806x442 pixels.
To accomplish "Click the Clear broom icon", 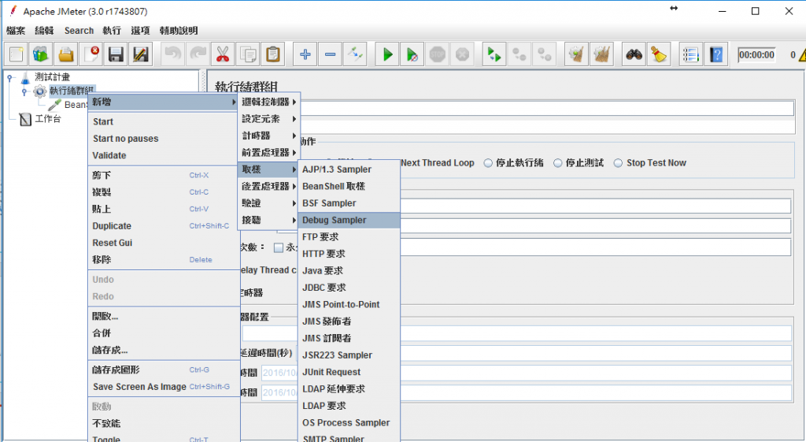I will [x=576, y=54].
